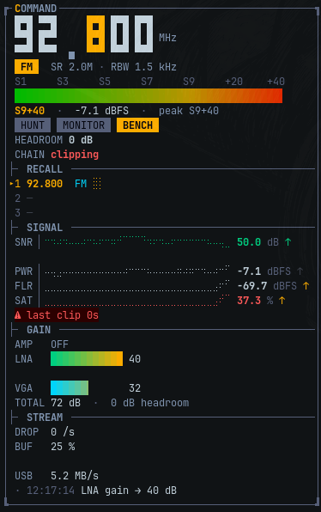Select empty recall slot 2

coord(24,198)
